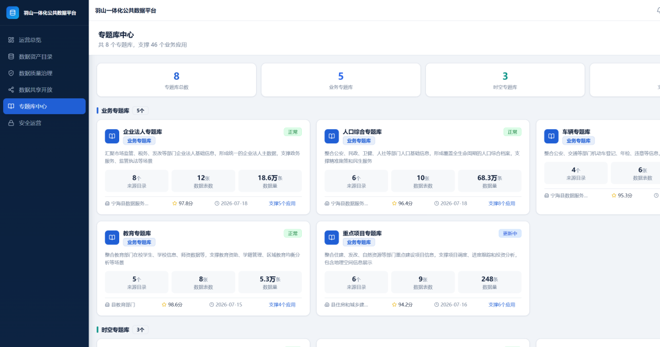The image size is (660, 347).
Task: Click the 业务专题库 tag under 重点项目专题库
Action: tap(359, 242)
